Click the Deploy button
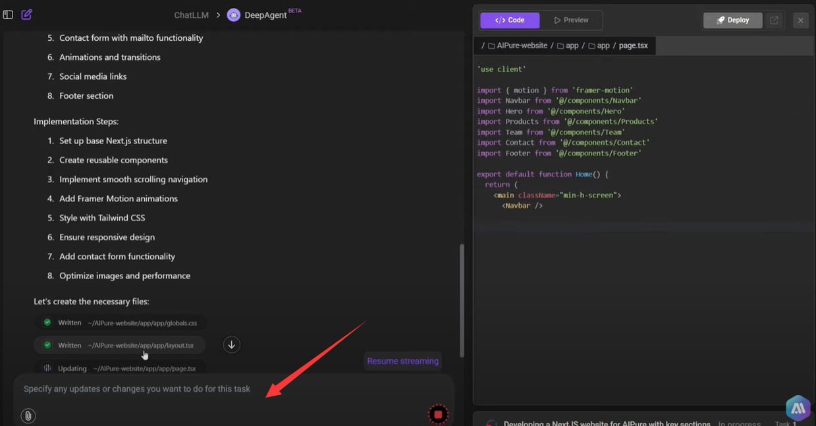Viewport: 816px width, 426px height. pyautogui.click(x=732, y=20)
